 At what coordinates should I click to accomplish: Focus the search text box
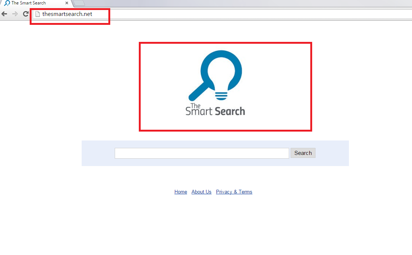click(x=202, y=153)
